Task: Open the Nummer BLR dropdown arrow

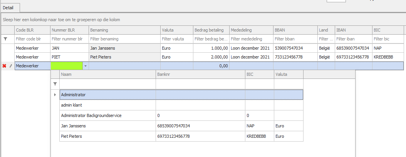Action: coord(86,66)
